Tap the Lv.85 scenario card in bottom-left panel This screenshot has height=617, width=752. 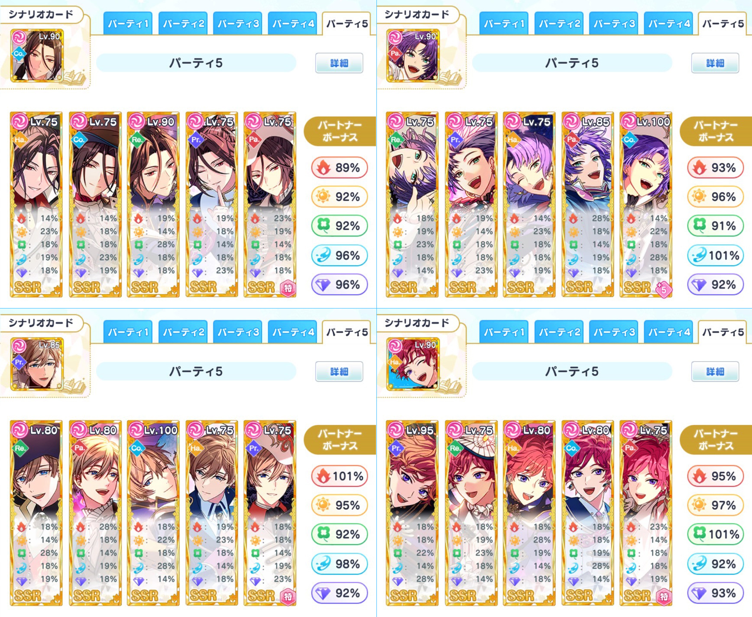coord(37,364)
